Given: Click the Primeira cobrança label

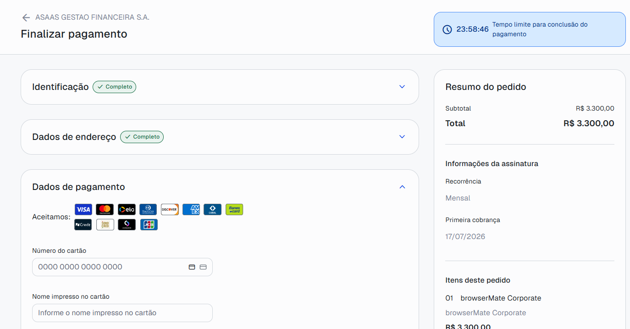Looking at the screenshot, I should click(473, 220).
